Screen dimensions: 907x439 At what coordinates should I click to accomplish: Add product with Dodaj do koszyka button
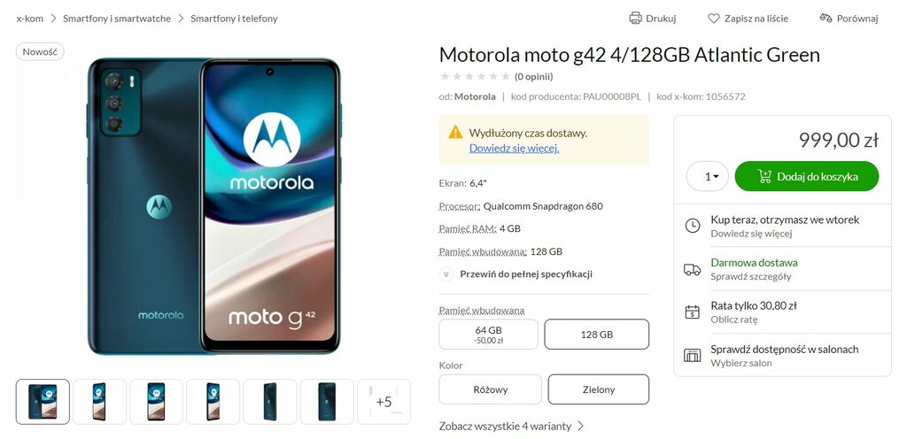pyautogui.click(x=807, y=176)
